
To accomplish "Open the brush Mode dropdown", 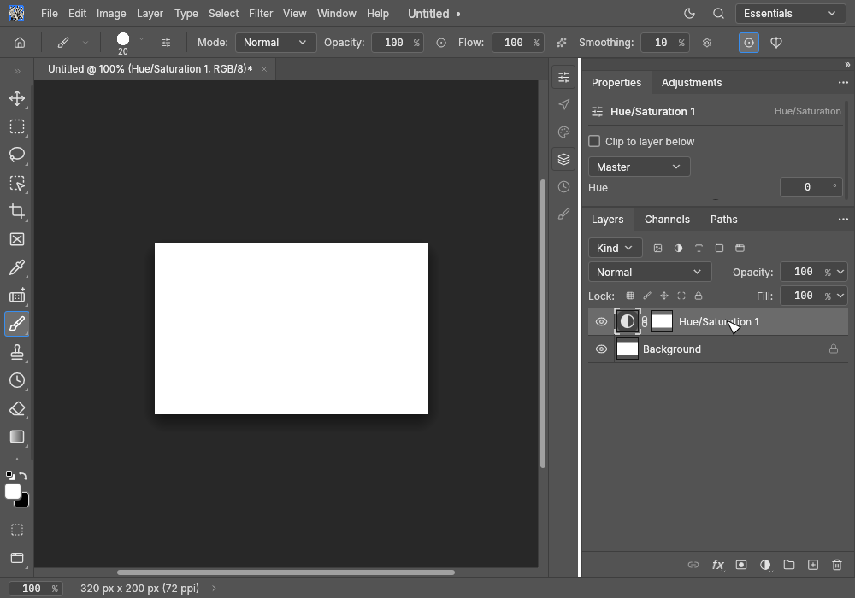I will 276,43.
